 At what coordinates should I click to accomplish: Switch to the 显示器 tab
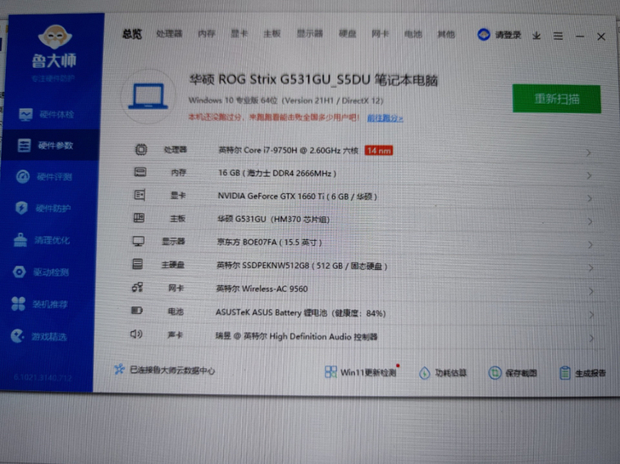(x=310, y=34)
